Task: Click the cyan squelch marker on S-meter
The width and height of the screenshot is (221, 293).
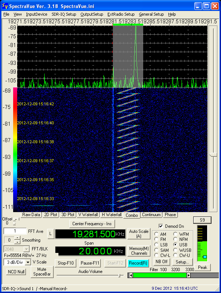Action: (x=205, y=257)
